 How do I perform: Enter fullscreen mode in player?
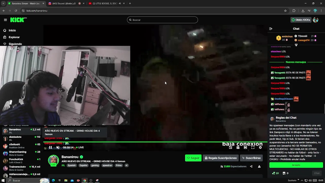[x=253, y=147]
